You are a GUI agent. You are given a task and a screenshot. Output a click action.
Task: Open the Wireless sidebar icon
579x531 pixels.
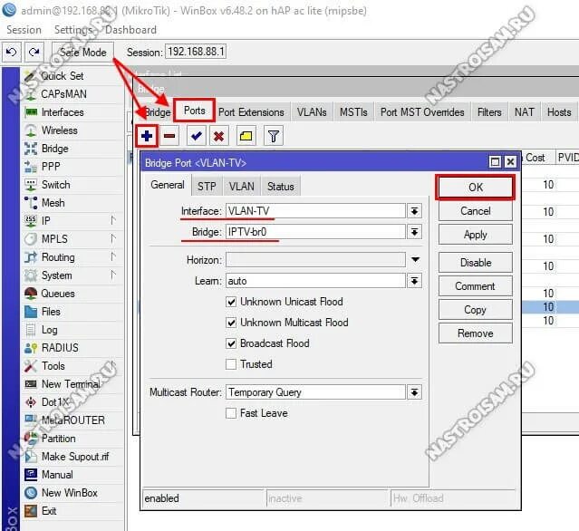(x=31, y=130)
